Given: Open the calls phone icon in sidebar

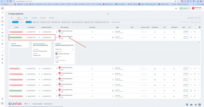Looking at the screenshot, I should pyautogui.click(x=2, y=21).
